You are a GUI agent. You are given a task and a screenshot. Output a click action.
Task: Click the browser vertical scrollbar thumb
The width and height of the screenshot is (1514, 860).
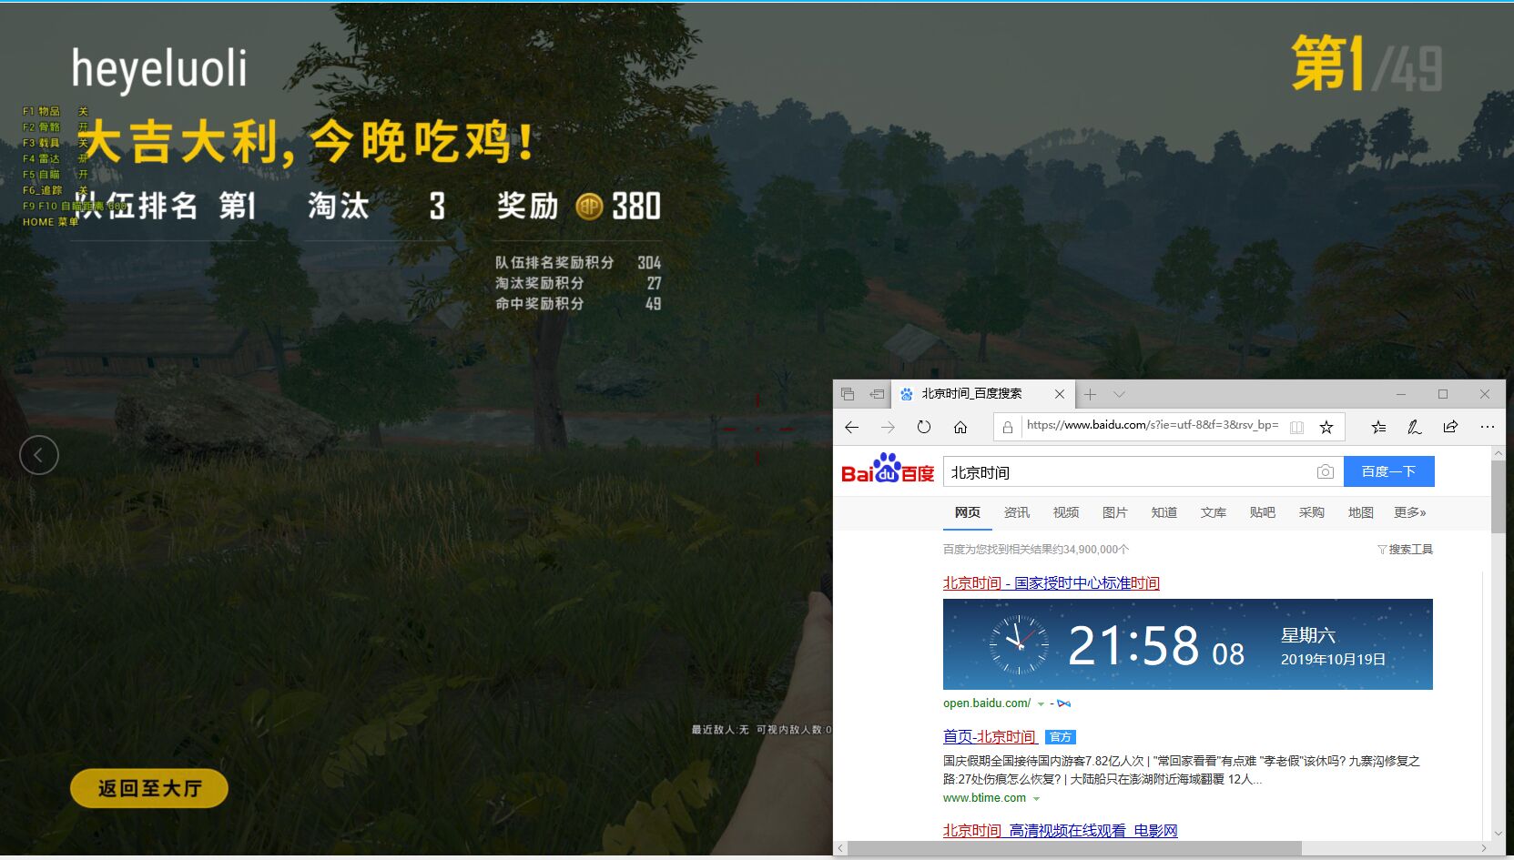[x=1498, y=497]
